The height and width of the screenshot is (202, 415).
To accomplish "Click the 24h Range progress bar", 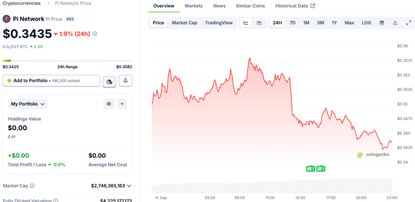I will (x=68, y=61).
